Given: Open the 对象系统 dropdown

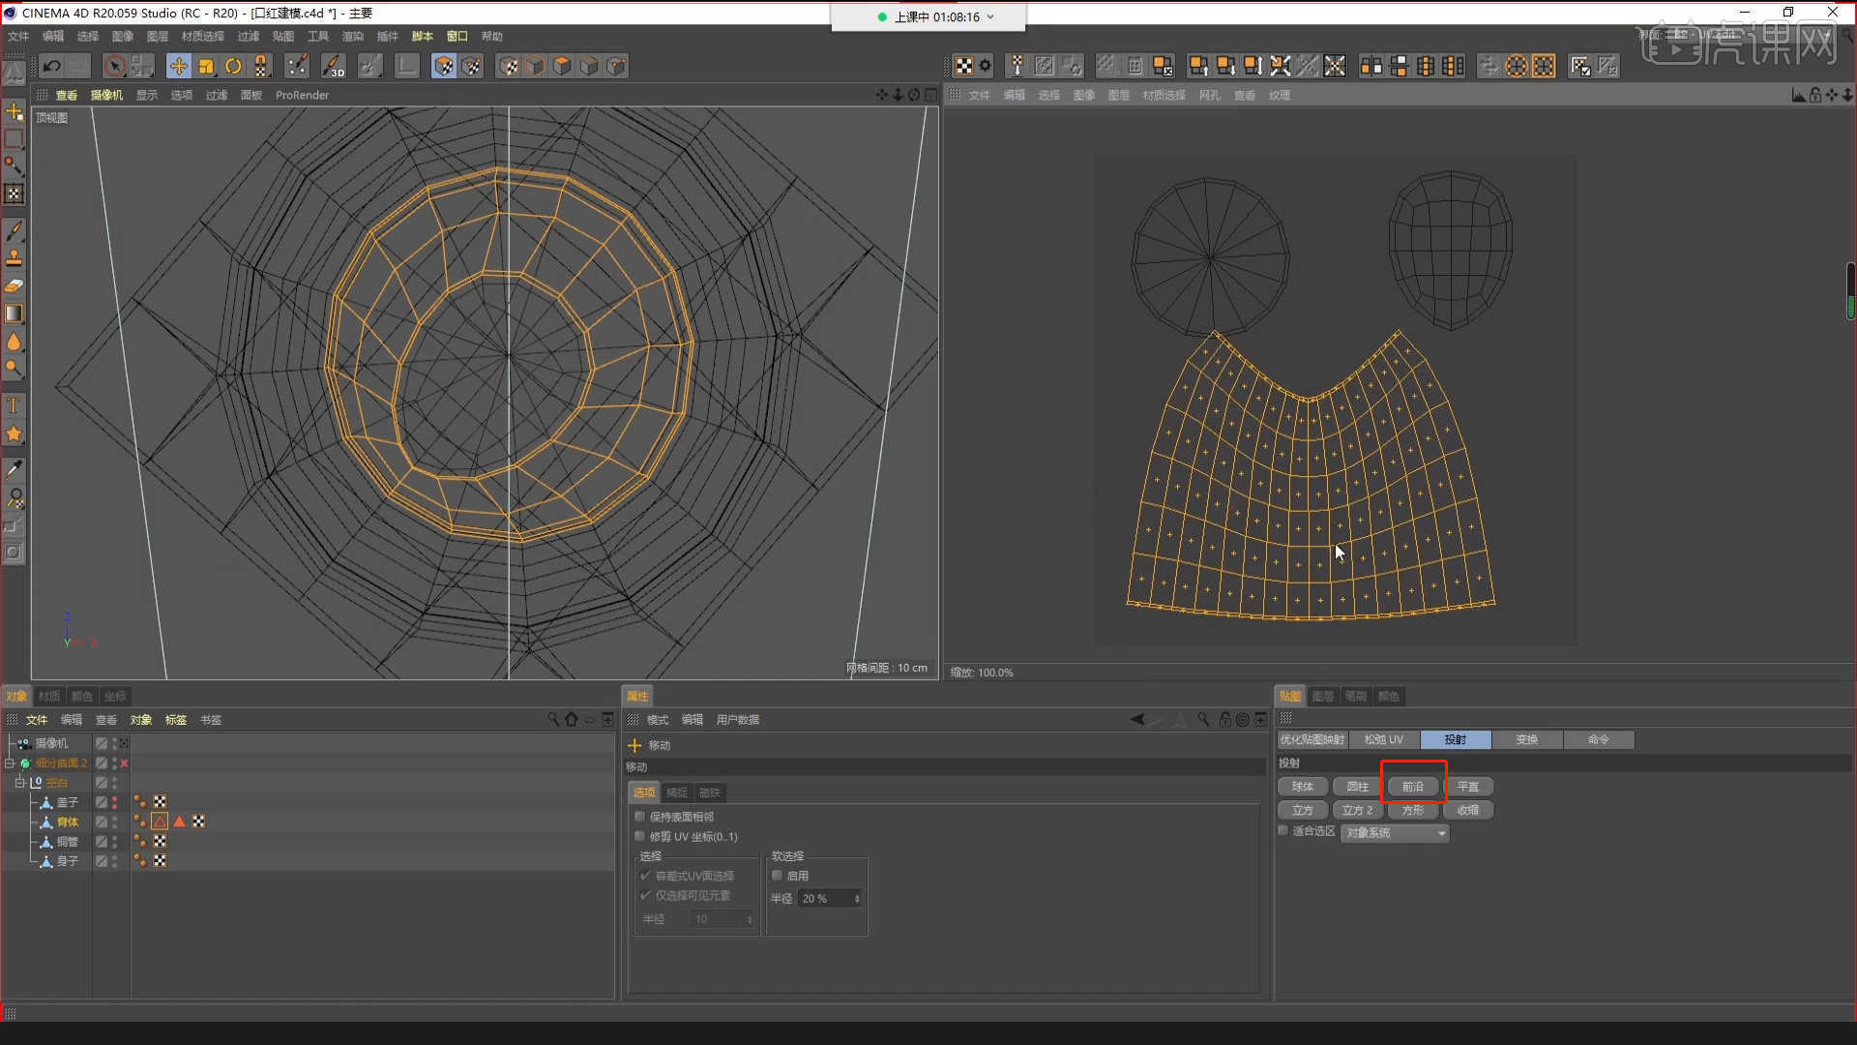Looking at the screenshot, I should pyautogui.click(x=1395, y=833).
